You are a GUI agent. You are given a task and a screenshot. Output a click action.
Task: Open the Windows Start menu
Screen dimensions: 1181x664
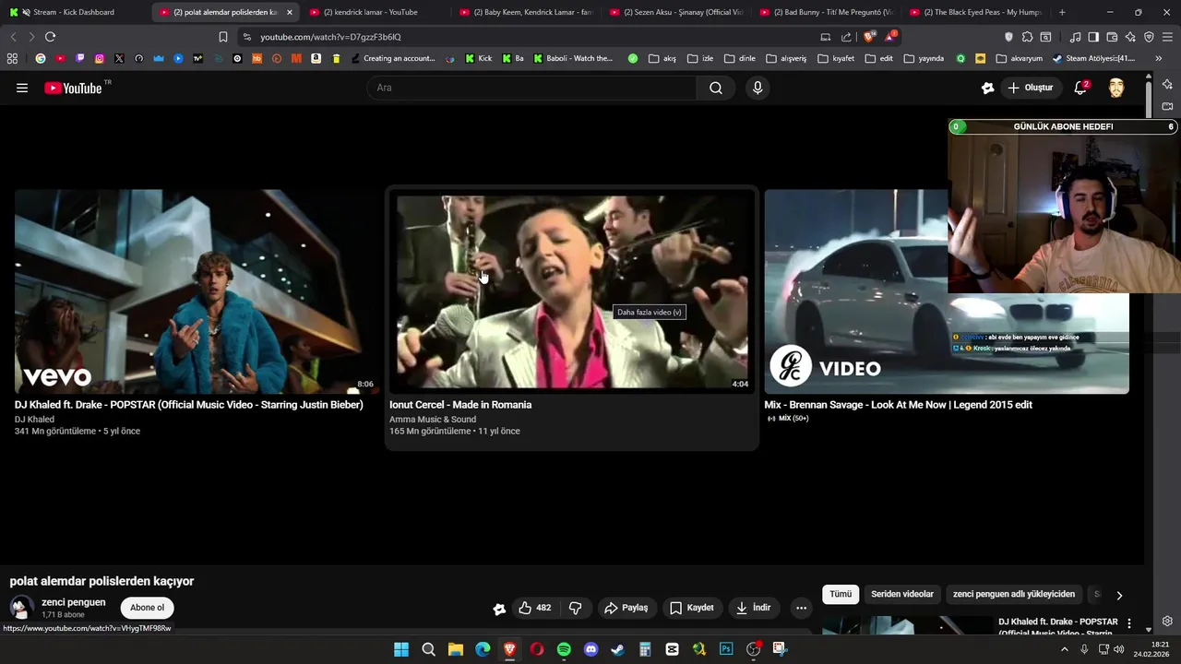(401, 649)
